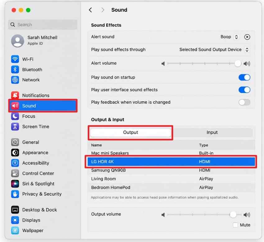The image size is (264, 242).
Task: Switch to the Output tab
Action: (x=130, y=132)
